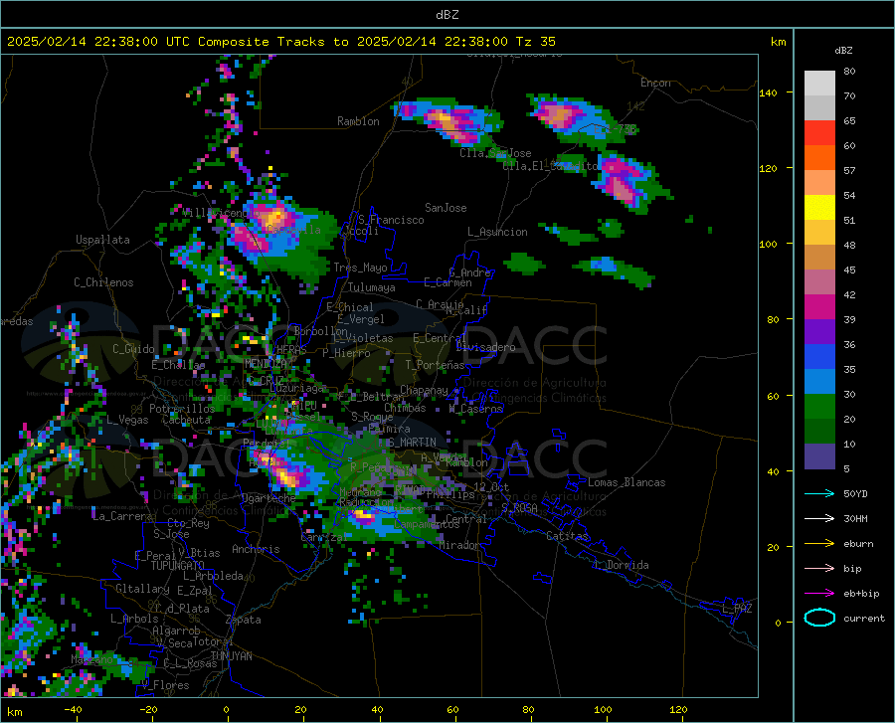Image resolution: width=895 pixels, height=723 pixels.
Task: Click the white 30HM arrow icon
Action: [x=819, y=519]
